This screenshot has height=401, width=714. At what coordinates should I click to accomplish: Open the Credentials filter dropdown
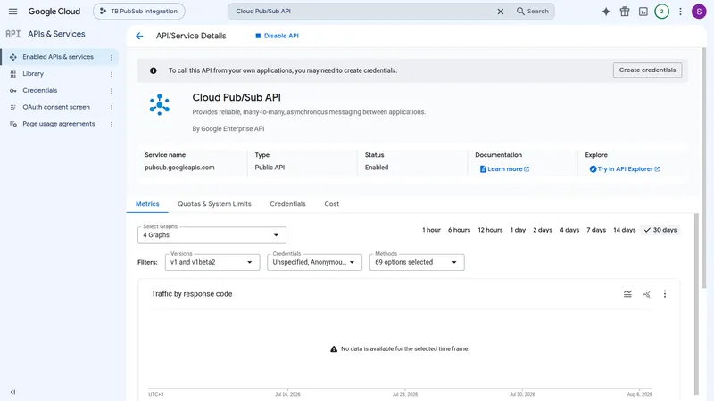coord(315,262)
